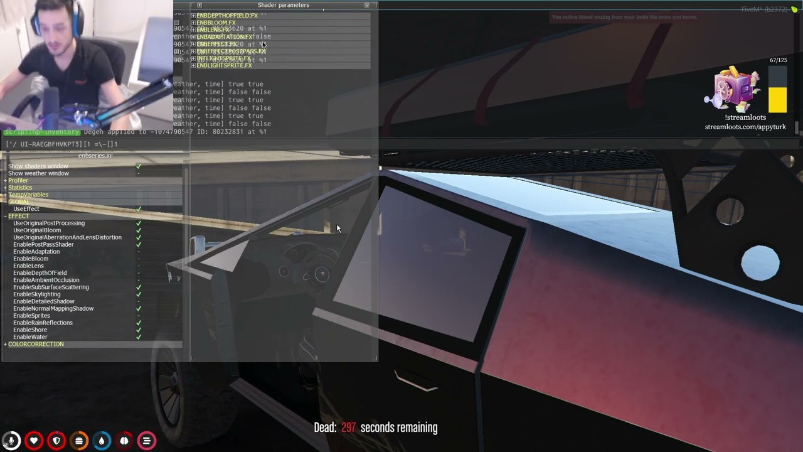The height and width of the screenshot is (452, 803).
Task: Disable UseOriginalBloom checkbox
Action: pos(139,230)
